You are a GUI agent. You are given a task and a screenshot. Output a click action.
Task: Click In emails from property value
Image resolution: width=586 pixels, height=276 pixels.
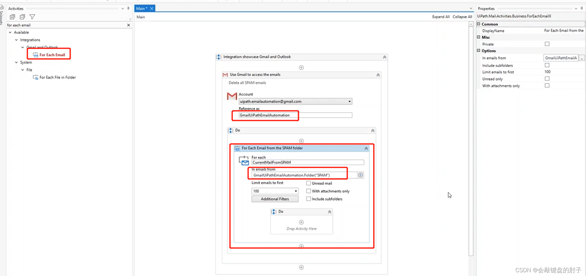point(561,58)
